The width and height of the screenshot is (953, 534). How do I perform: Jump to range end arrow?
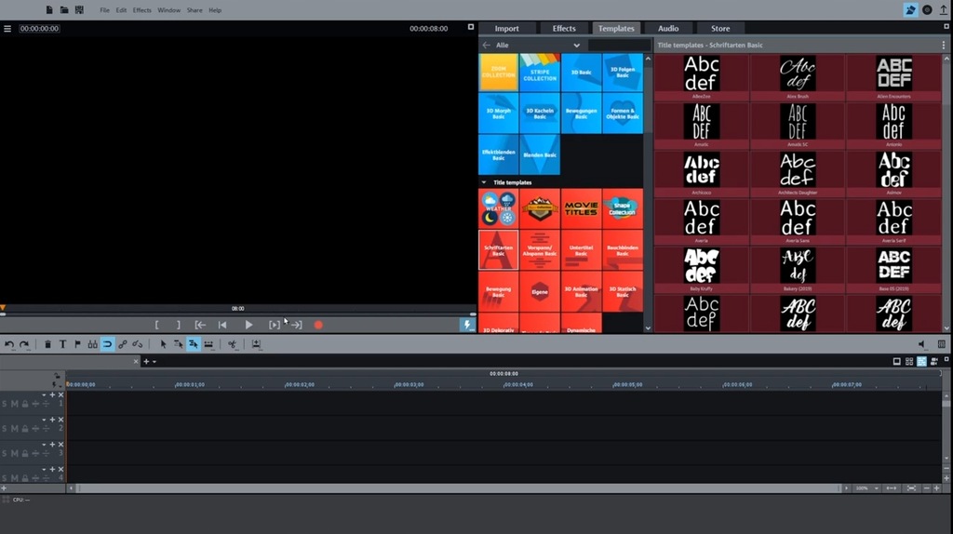[297, 325]
